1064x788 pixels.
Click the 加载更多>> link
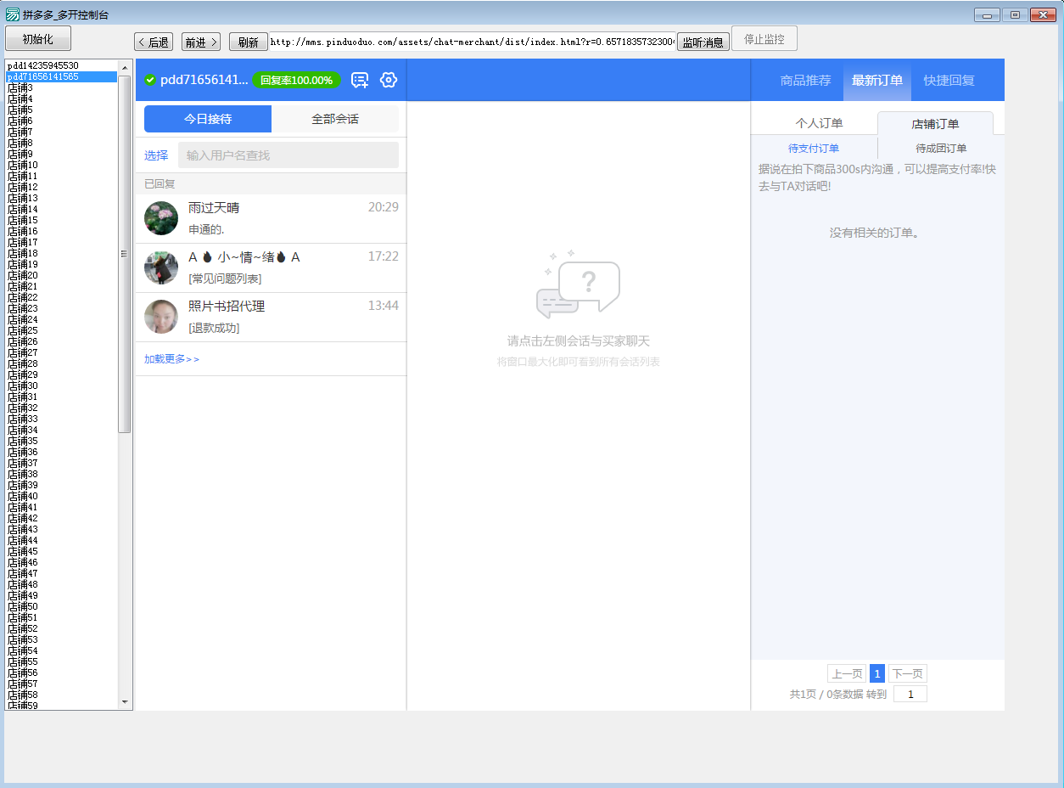tap(172, 359)
